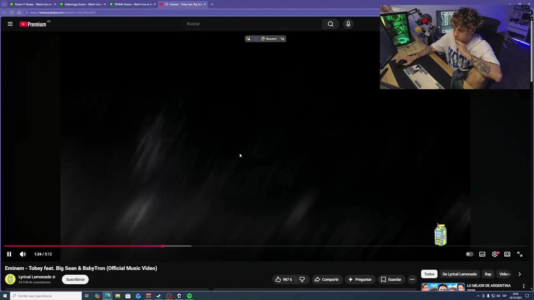Click the last icon after Resumir
This screenshot has height=300, width=534.
282,39
